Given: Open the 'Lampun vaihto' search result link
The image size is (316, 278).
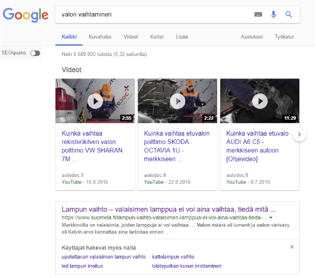Looking at the screenshot, I should click(168, 208).
